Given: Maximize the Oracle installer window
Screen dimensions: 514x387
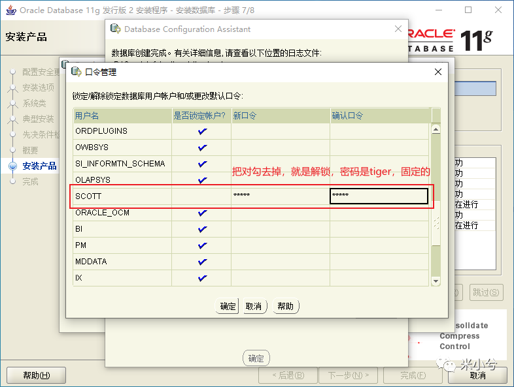Looking at the screenshot, I should click(468, 10).
